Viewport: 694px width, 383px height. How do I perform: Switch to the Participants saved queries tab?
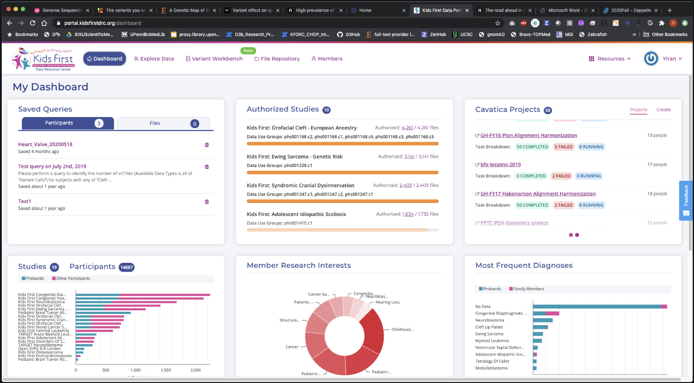pyautogui.click(x=68, y=123)
